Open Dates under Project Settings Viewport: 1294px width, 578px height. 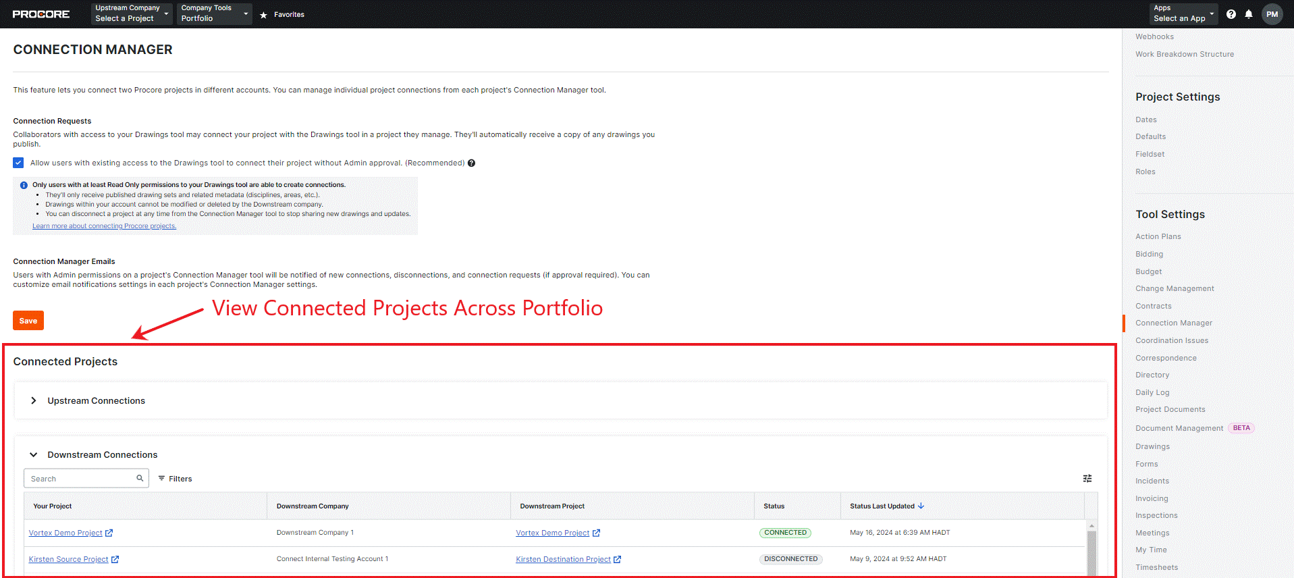point(1145,120)
